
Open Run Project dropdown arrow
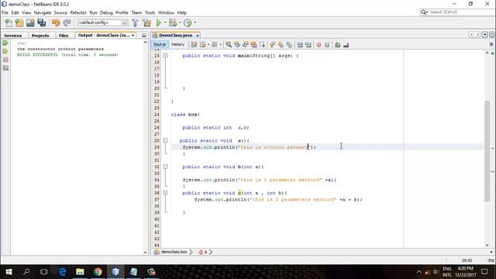(x=165, y=22)
